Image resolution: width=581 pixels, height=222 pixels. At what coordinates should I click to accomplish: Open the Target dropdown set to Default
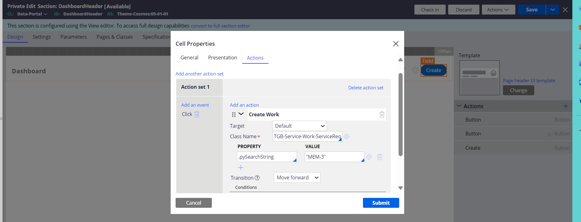pos(299,126)
